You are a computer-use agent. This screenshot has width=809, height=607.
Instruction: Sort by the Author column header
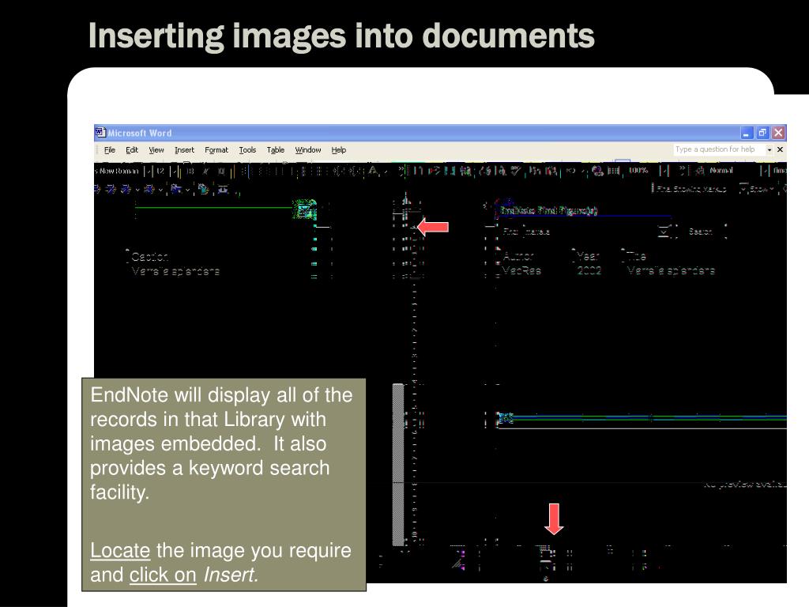point(518,256)
